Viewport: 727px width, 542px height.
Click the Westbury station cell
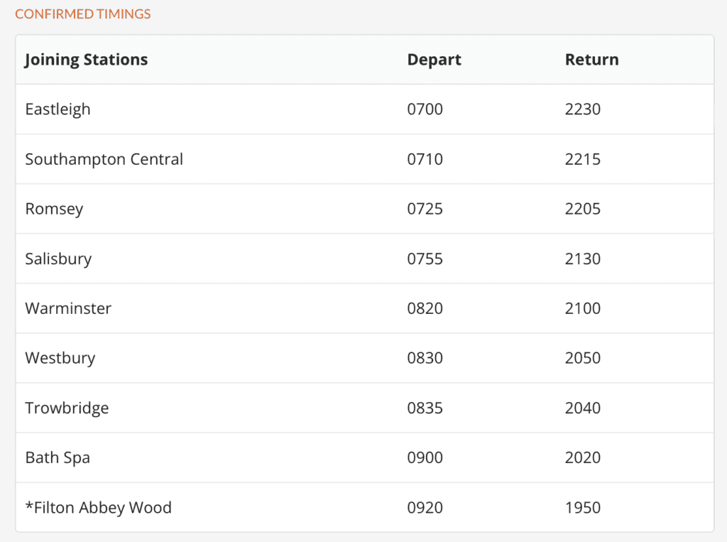pyautogui.click(x=60, y=358)
